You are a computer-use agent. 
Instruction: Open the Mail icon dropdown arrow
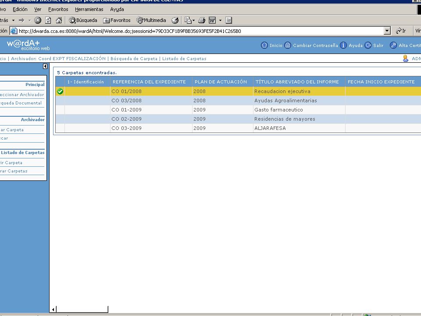[x=193, y=21]
